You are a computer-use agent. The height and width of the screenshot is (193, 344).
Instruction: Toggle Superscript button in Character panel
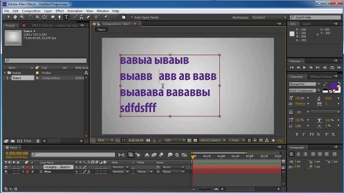point(326,135)
